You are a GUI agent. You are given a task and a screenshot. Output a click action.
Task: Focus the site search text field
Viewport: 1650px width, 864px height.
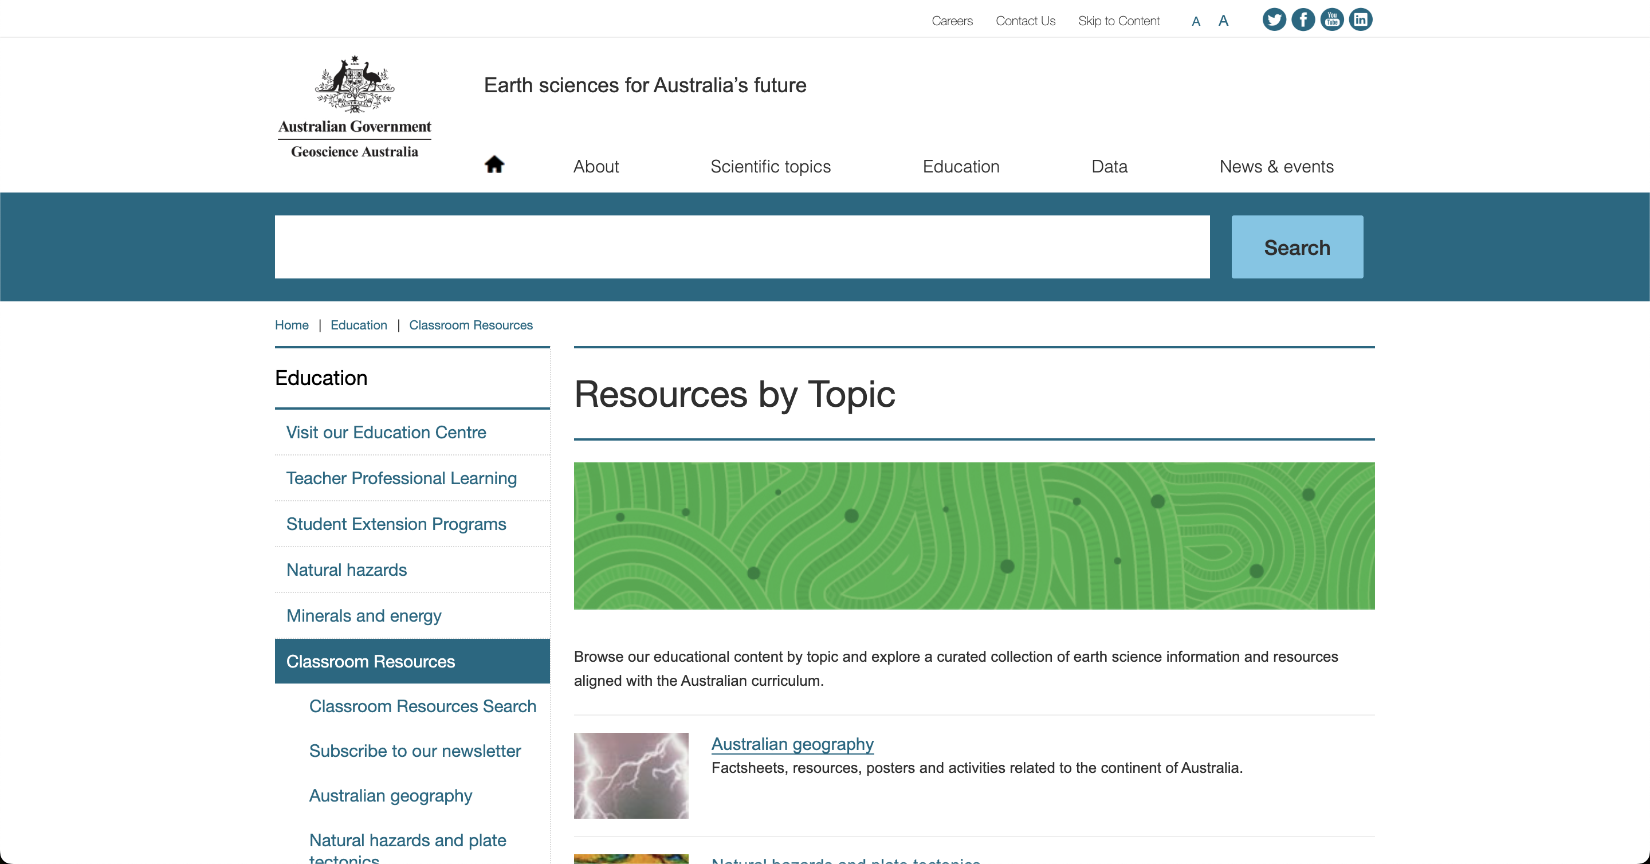point(742,247)
